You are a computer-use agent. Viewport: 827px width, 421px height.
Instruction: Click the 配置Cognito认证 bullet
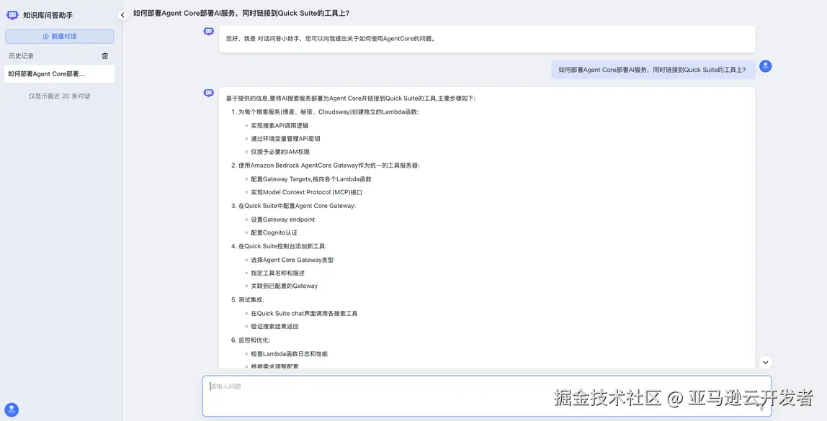click(x=274, y=232)
